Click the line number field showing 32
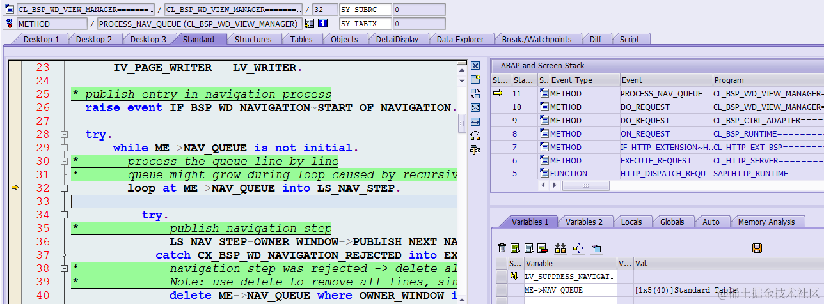824x304 pixels. point(325,10)
